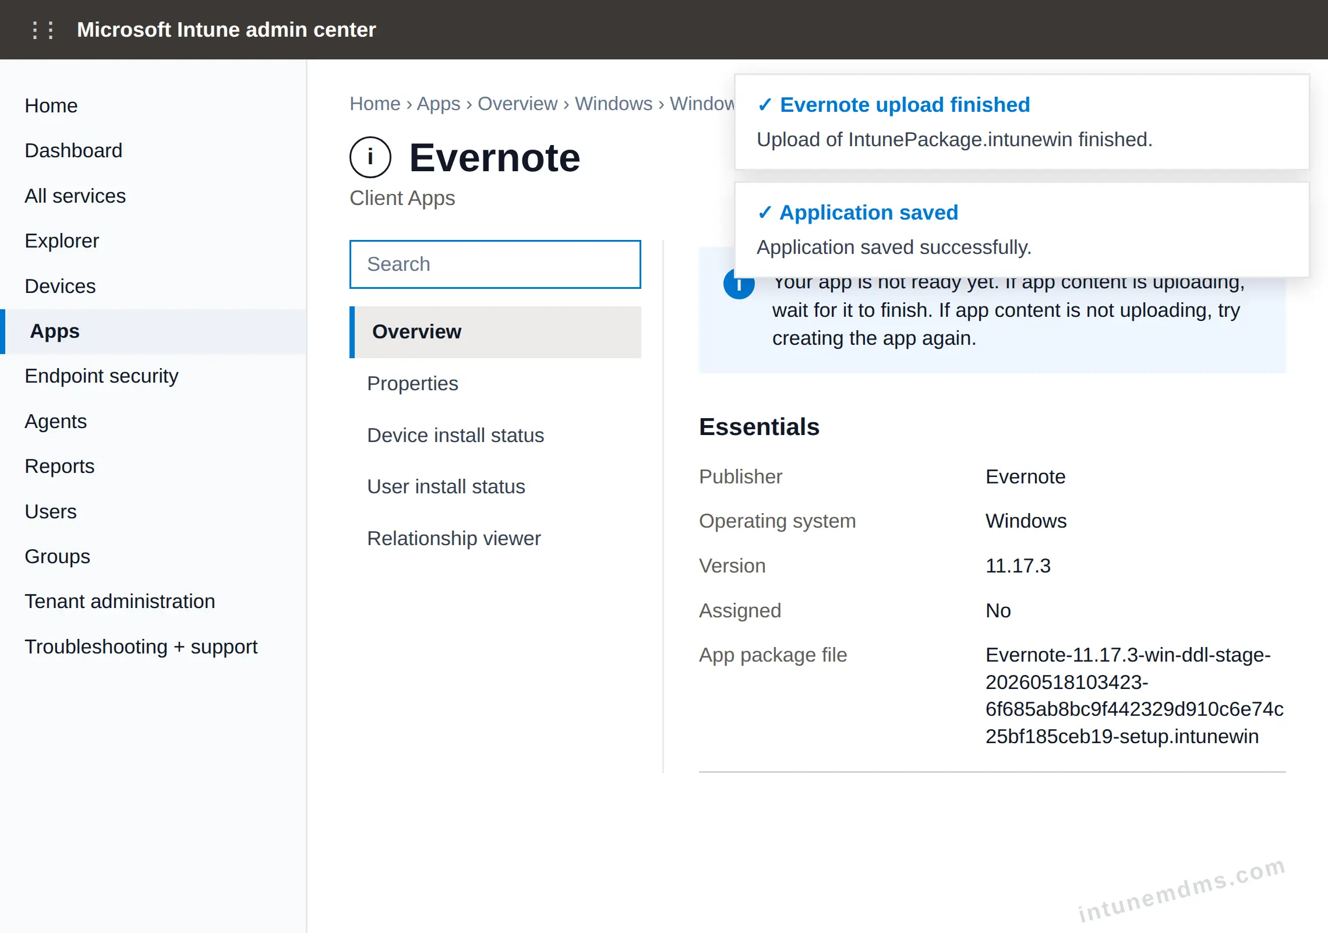
Task: Click the Assigned field label
Action: [x=740, y=610]
